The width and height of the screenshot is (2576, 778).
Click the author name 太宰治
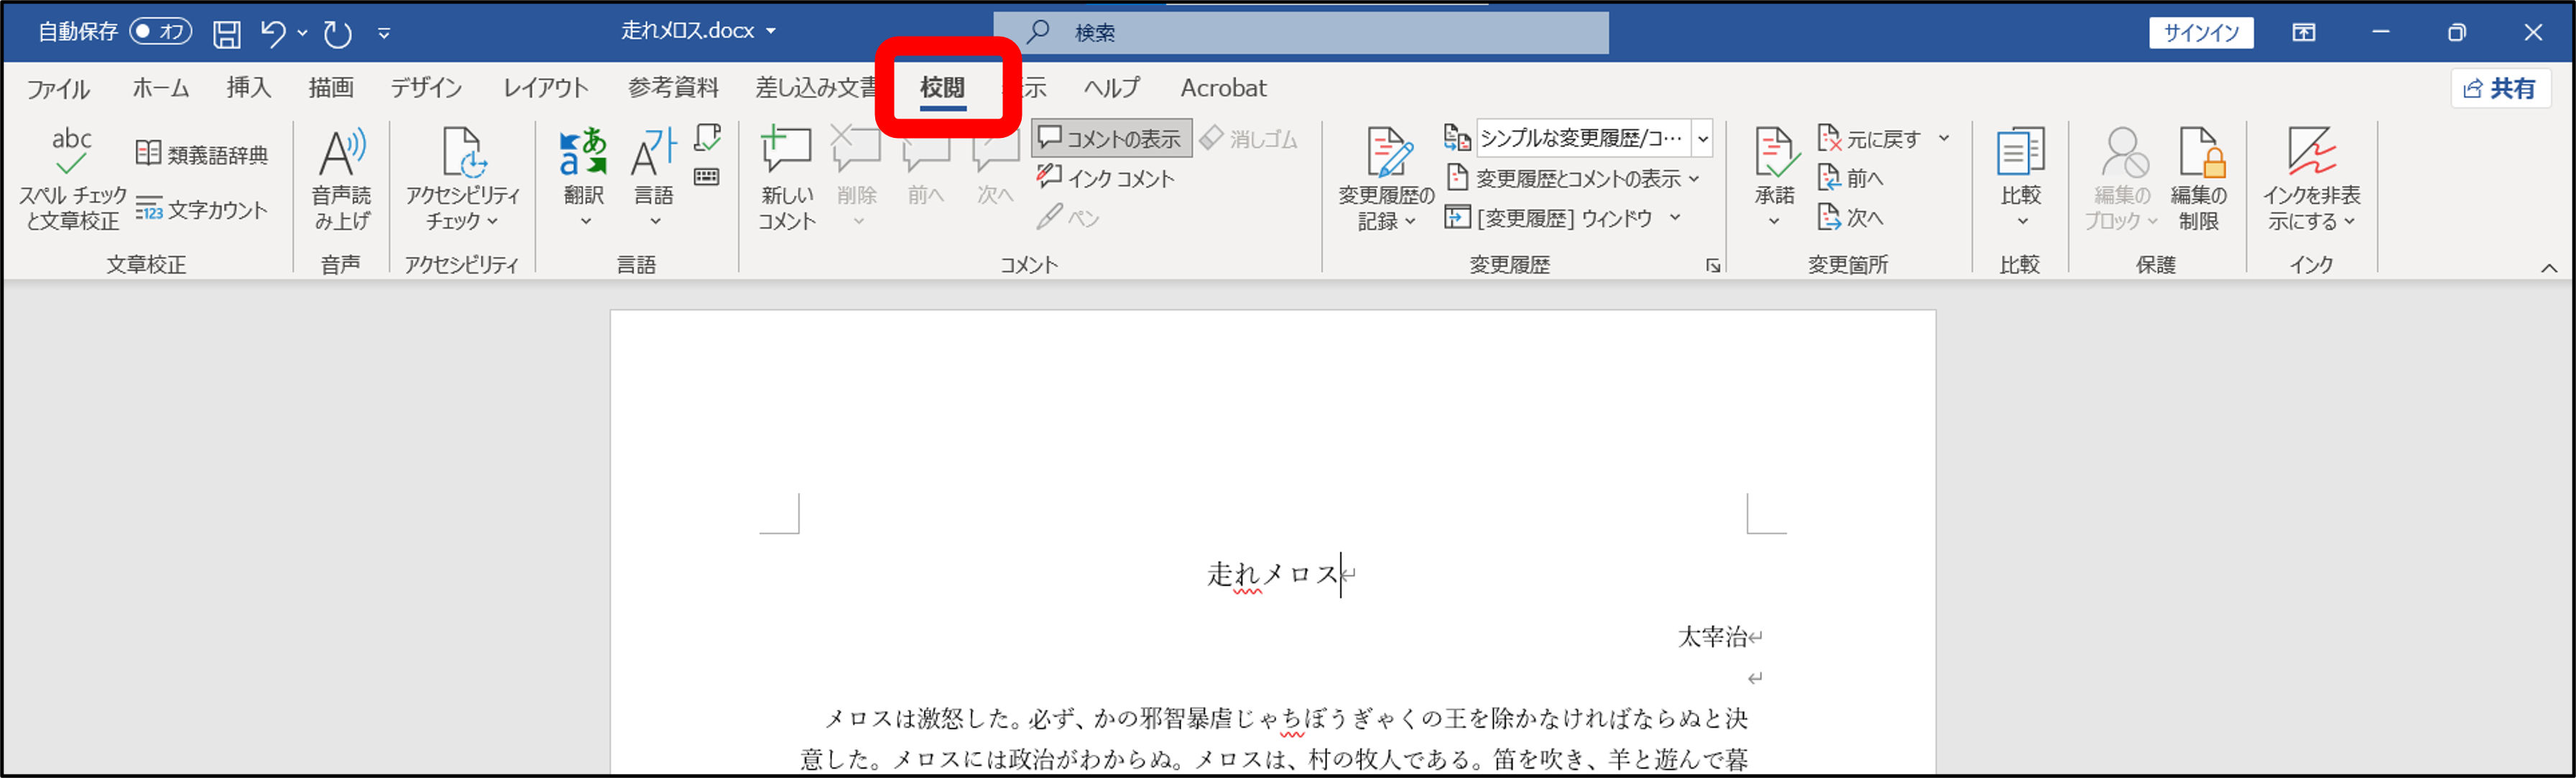click(1712, 637)
